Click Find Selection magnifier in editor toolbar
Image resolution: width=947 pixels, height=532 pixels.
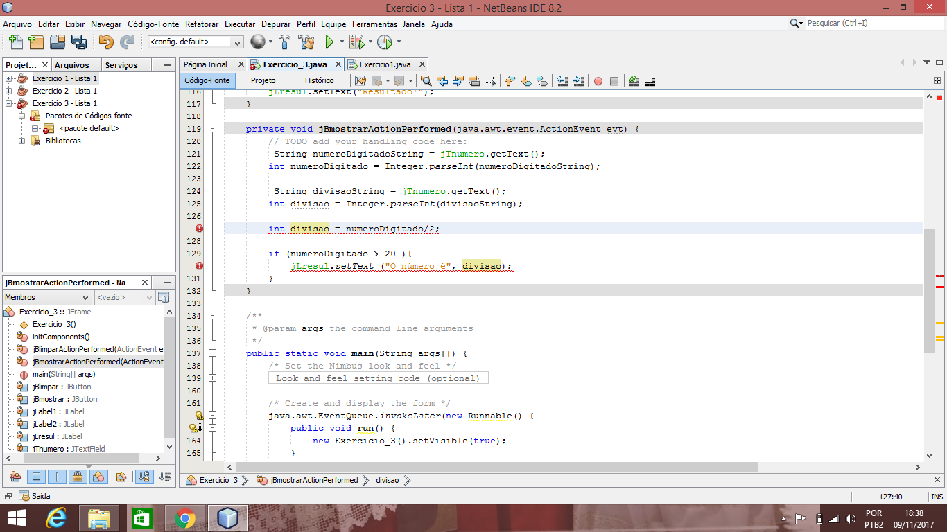(x=426, y=81)
